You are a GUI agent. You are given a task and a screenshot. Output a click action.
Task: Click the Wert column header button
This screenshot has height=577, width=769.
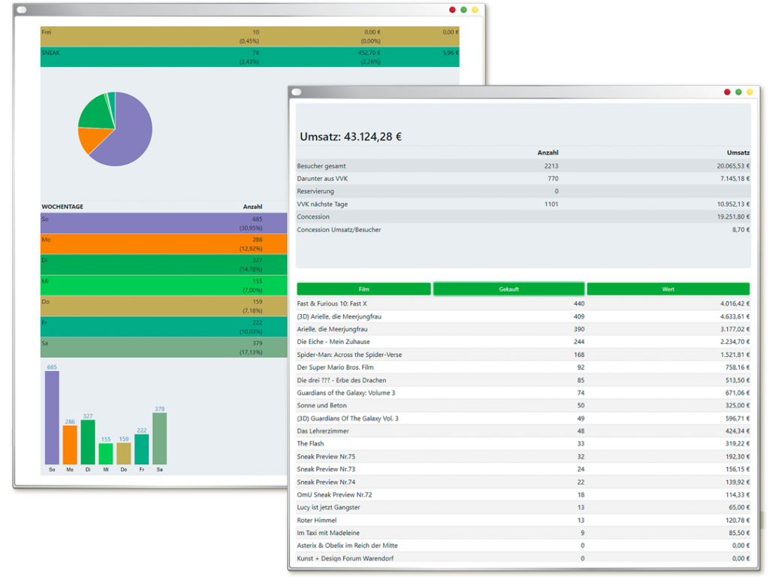[668, 289]
